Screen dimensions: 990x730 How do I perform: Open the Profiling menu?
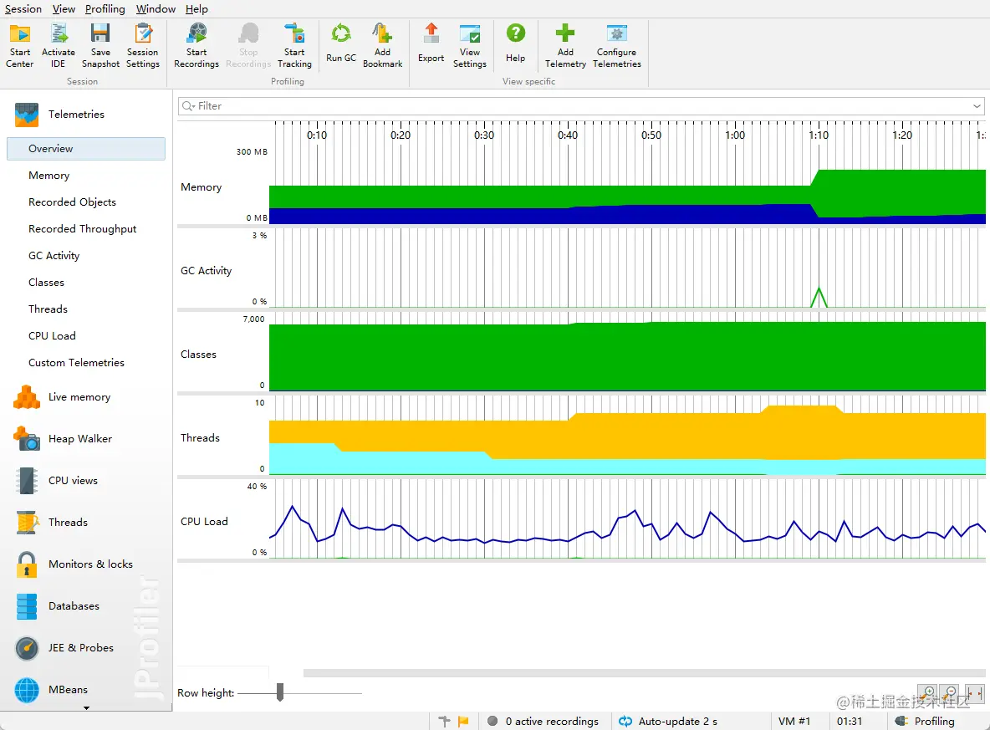point(105,9)
